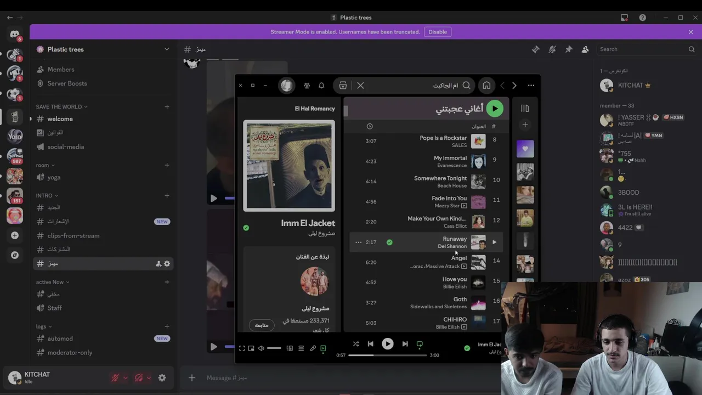Toggle saved checkmark in Spotify bottom bar
This screenshot has height=395, width=702.
click(467, 348)
